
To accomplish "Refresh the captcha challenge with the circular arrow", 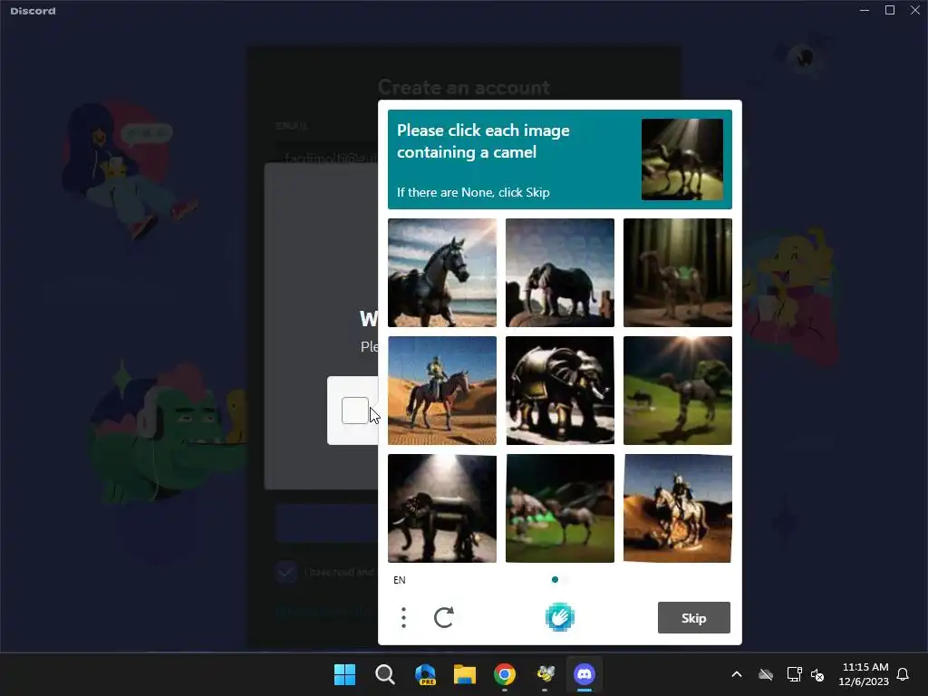I will click(444, 617).
